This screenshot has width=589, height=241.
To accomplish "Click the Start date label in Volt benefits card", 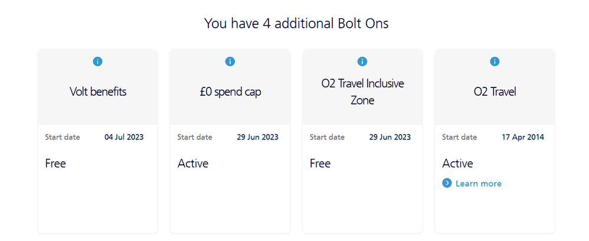I will click(x=63, y=137).
